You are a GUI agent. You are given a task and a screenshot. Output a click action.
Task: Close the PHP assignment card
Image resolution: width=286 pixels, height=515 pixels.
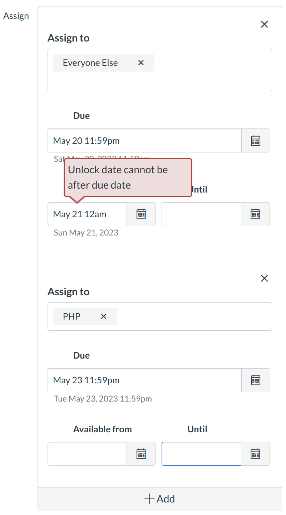coord(264,278)
